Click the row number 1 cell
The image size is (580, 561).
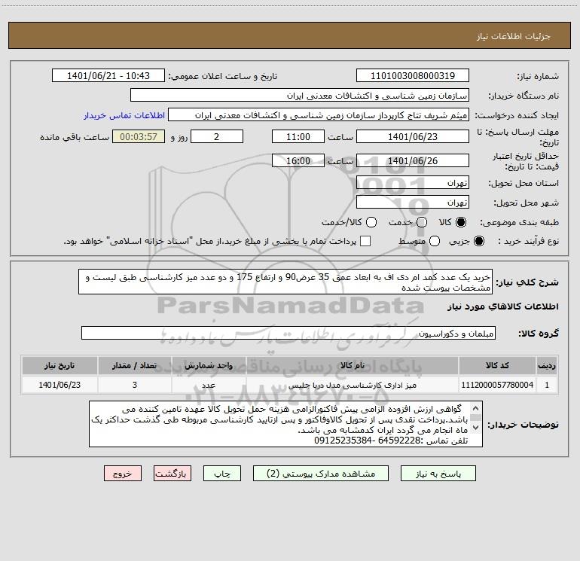point(547,385)
